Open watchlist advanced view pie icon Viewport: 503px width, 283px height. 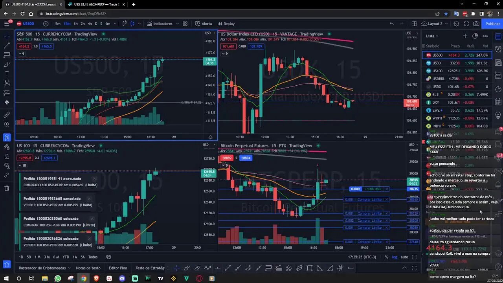click(x=475, y=36)
